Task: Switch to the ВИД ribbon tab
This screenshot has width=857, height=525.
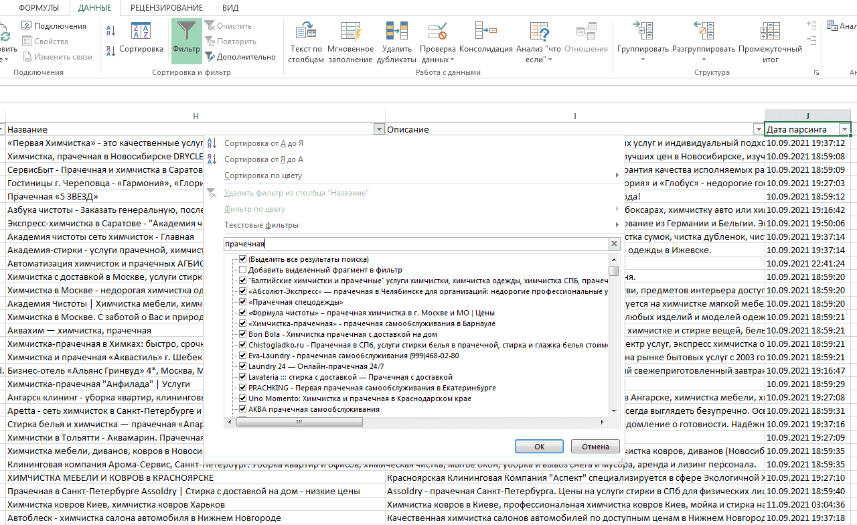Action: click(x=230, y=8)
